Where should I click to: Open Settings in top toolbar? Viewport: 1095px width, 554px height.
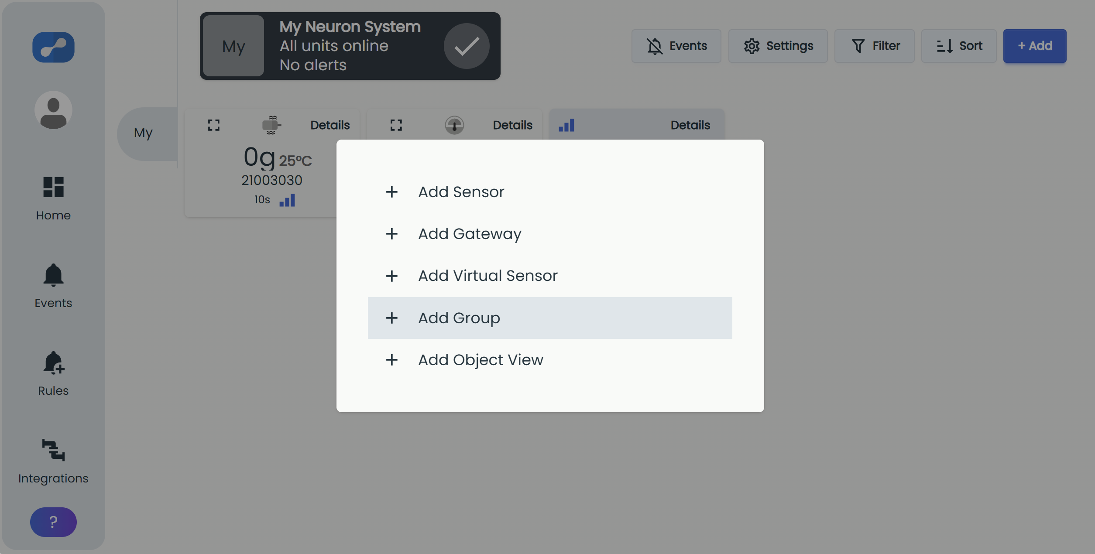pyautogui.click(x=778, y=46)
